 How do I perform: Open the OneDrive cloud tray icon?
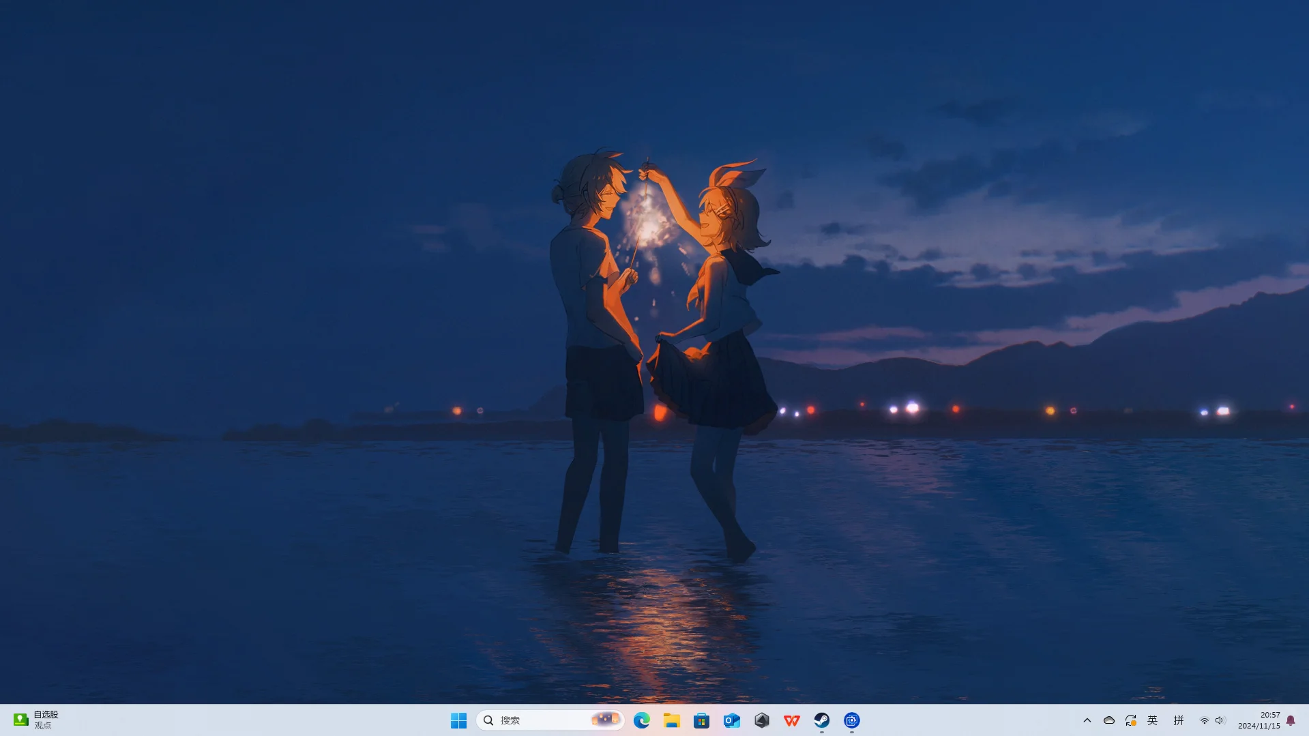(1109, 720)
